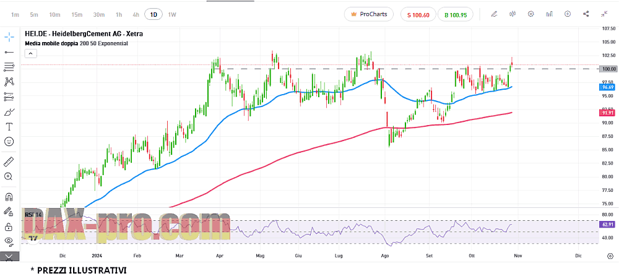Click the 85.00 price axis label

click(608, 150)
